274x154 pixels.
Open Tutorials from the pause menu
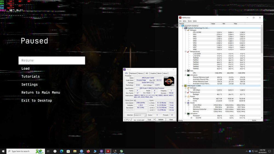pyautogui.click(x=31, y=76)
